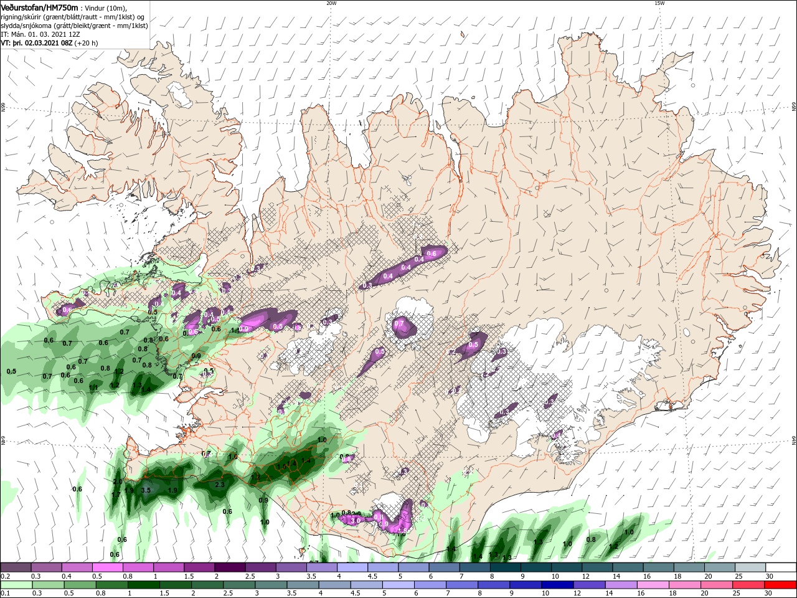Select the lower legend pink swatch between 18 and 20
This screenshot has height=598, width=797.
tap(686, 585)
